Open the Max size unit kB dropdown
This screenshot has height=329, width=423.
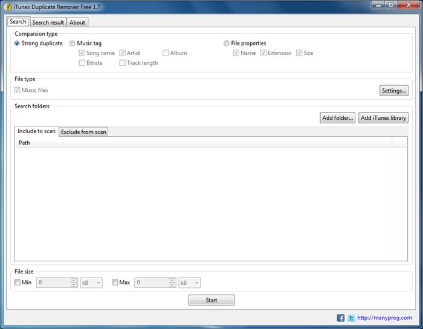coord(190,282)
